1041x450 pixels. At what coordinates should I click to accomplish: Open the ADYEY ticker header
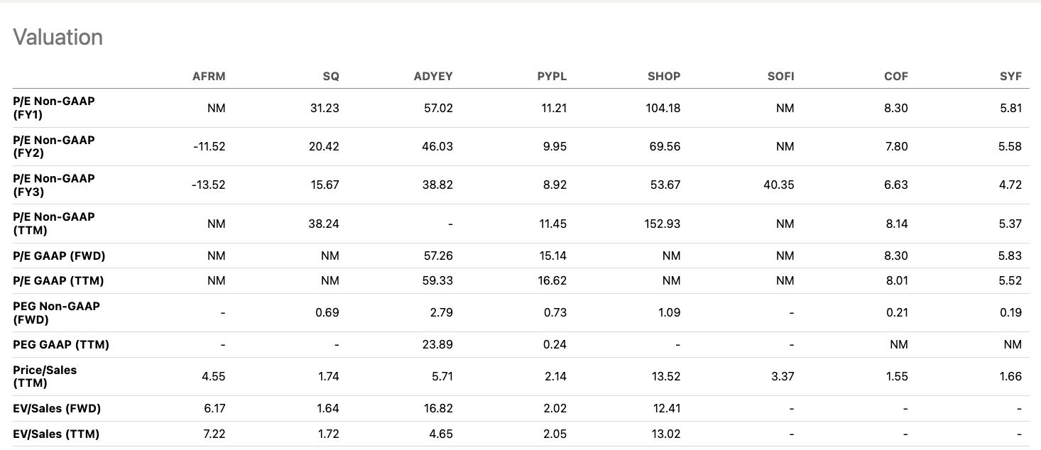433,76
